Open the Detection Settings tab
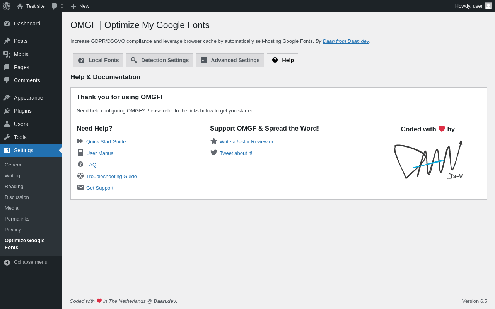The height and width of the screenshot is (309, 495). tap(159, 60)
